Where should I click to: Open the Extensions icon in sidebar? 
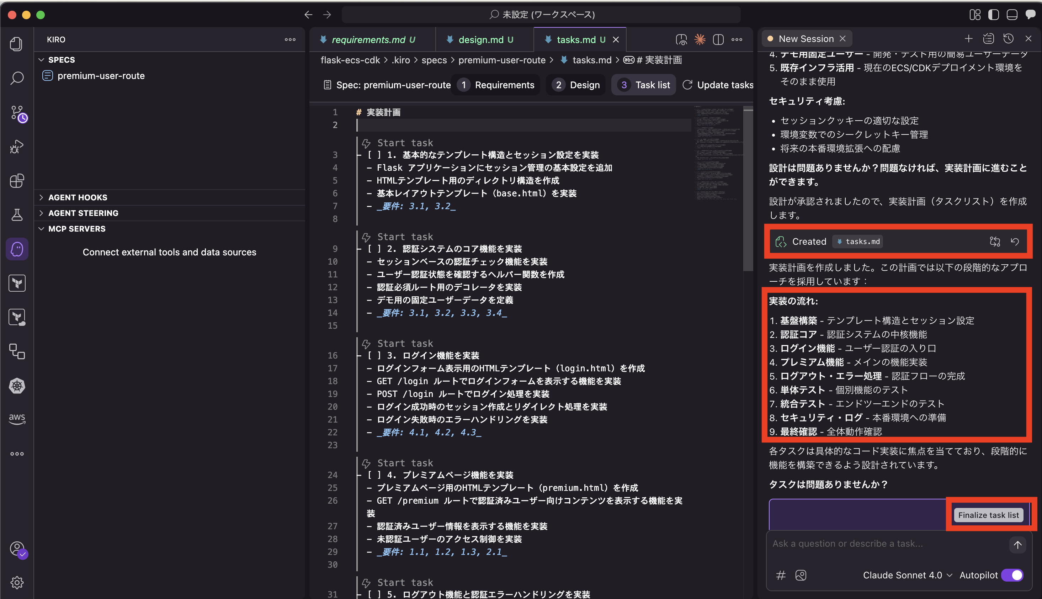17,181
